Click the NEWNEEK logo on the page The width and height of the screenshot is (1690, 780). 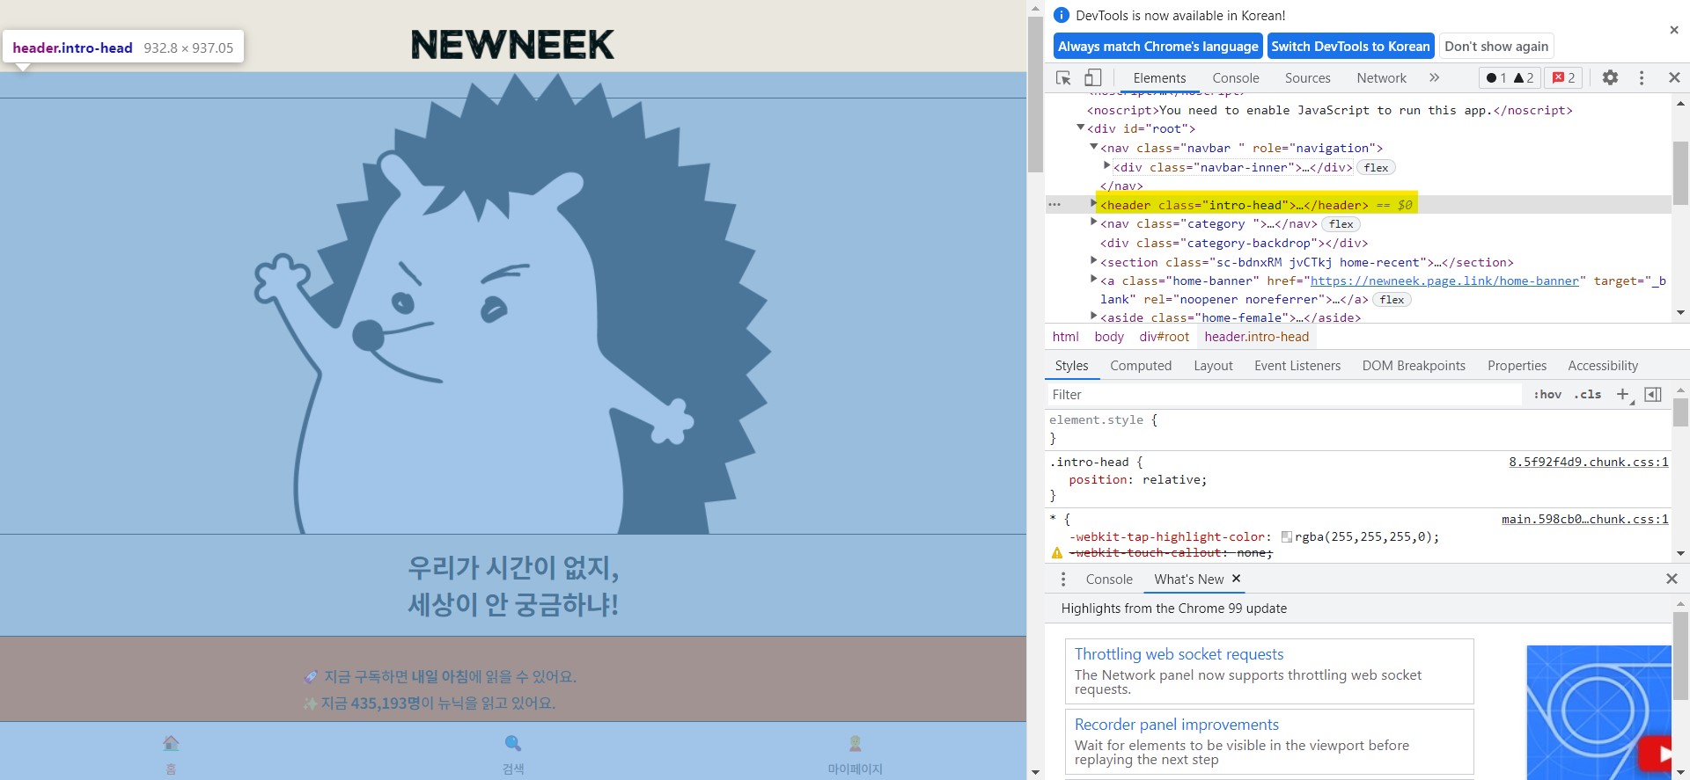pyautogui.click(x=512, y=45)
